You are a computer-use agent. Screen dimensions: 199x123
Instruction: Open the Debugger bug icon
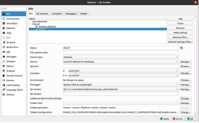pyautogui.click(x=4, y=57)
